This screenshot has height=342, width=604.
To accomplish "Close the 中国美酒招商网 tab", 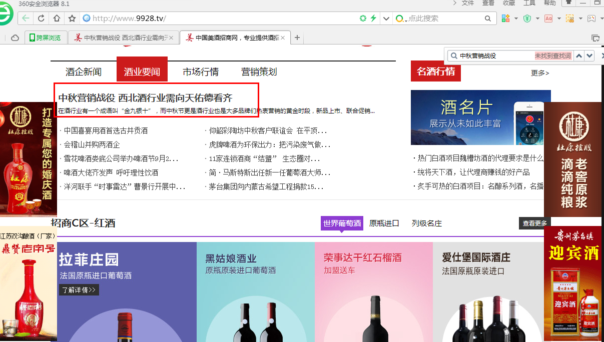I will (283, 37).
